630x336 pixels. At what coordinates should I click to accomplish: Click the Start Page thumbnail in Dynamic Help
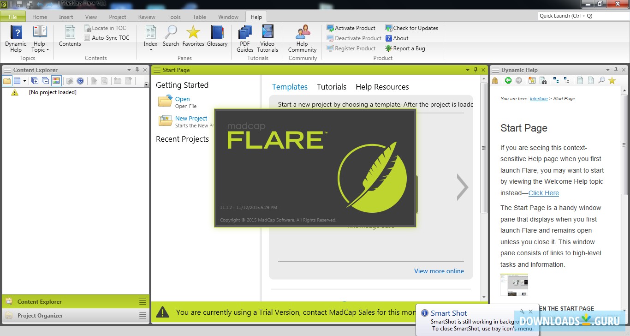click(514, 285)
